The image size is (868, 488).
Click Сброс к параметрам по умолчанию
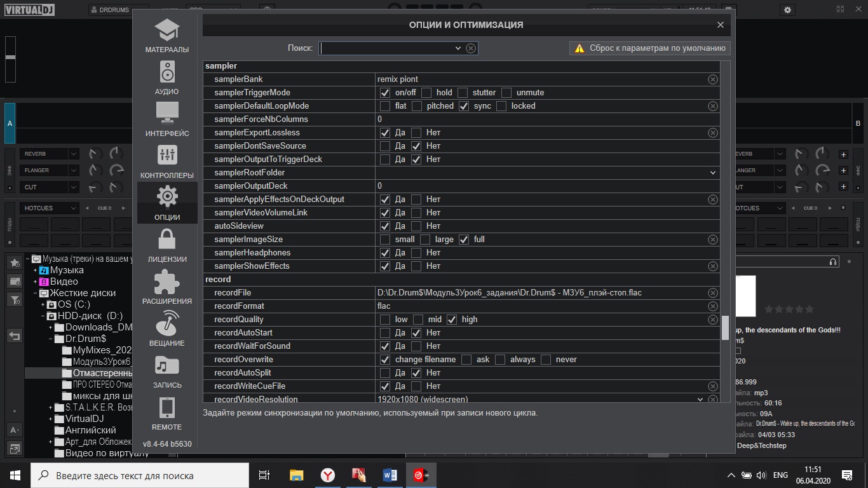point(650,48)
